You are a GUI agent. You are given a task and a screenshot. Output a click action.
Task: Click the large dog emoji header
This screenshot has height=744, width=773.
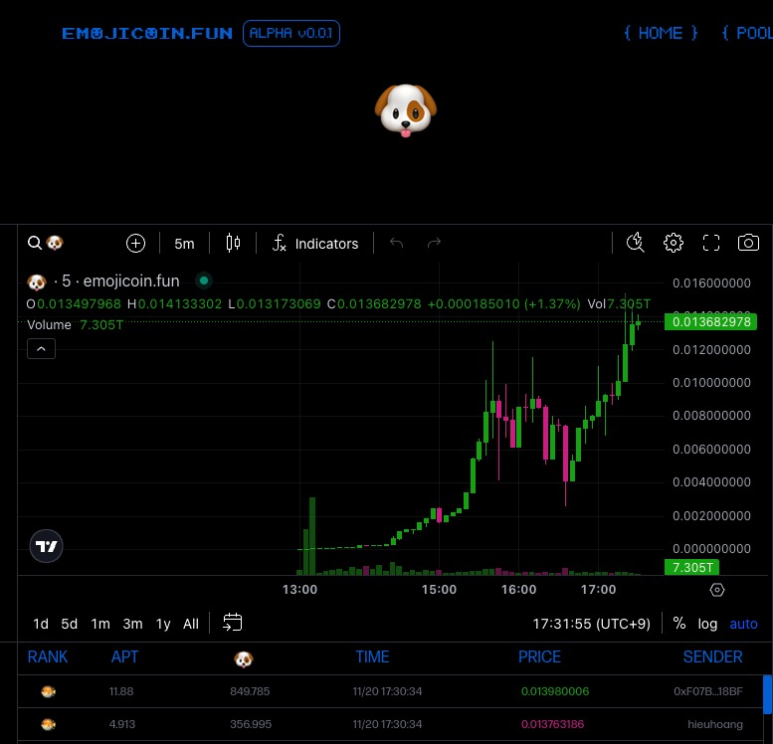pos(406,111)
